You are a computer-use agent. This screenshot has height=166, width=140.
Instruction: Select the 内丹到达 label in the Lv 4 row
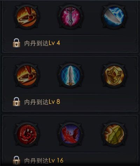coord(36,43)
